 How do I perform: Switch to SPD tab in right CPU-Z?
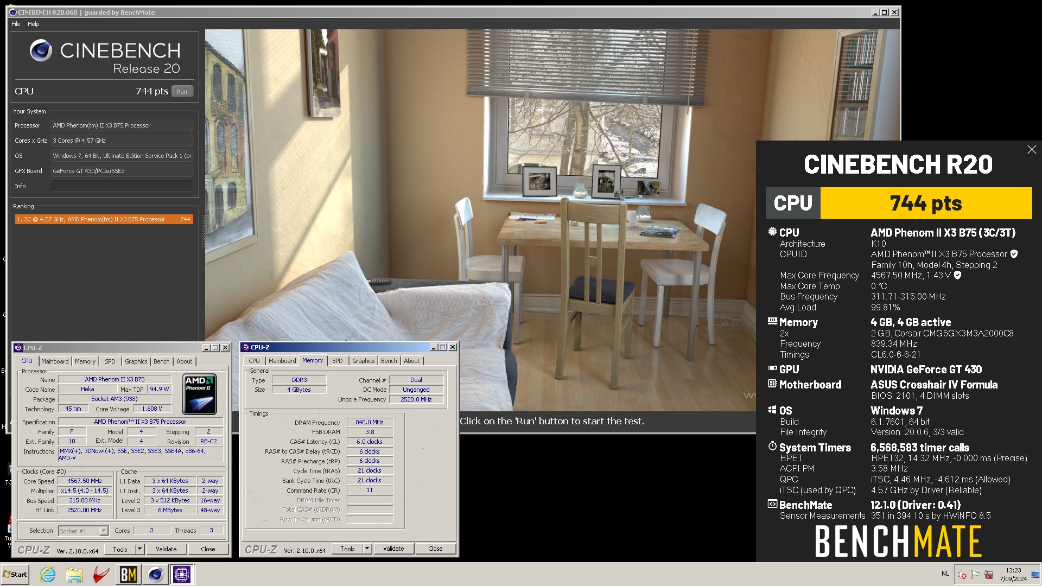pyautogui.click(x=338, y=361)
